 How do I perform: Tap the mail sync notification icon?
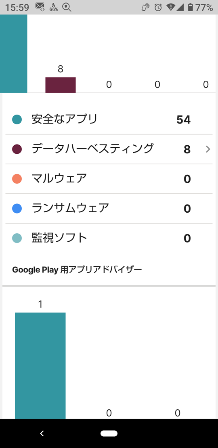tap(40, 7)
